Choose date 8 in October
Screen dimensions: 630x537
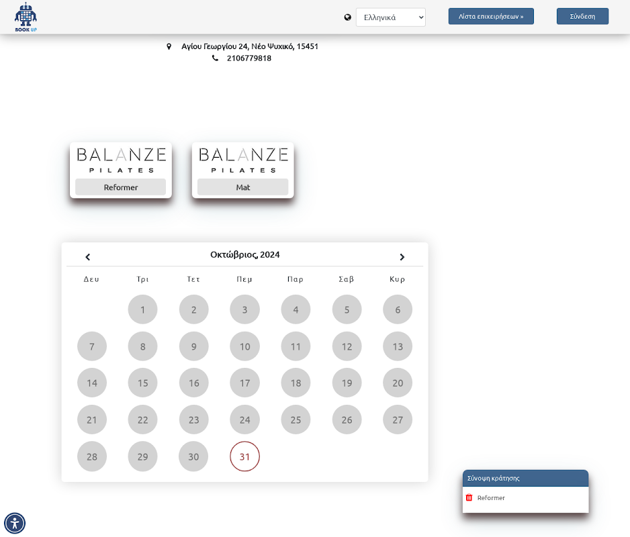pos(142,346)
